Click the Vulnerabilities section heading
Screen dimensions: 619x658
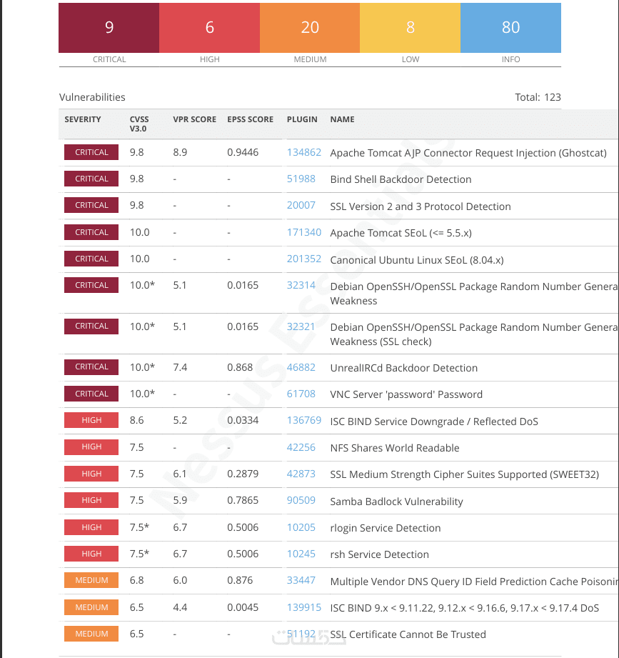[x=92, y=97]
